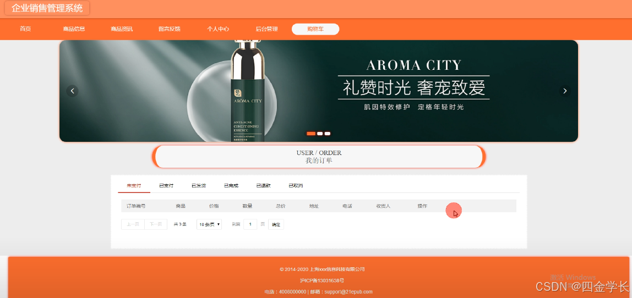Switch to the 已取消 orders tab
Screen dimensions: 632x298
[x=296, y=186]
